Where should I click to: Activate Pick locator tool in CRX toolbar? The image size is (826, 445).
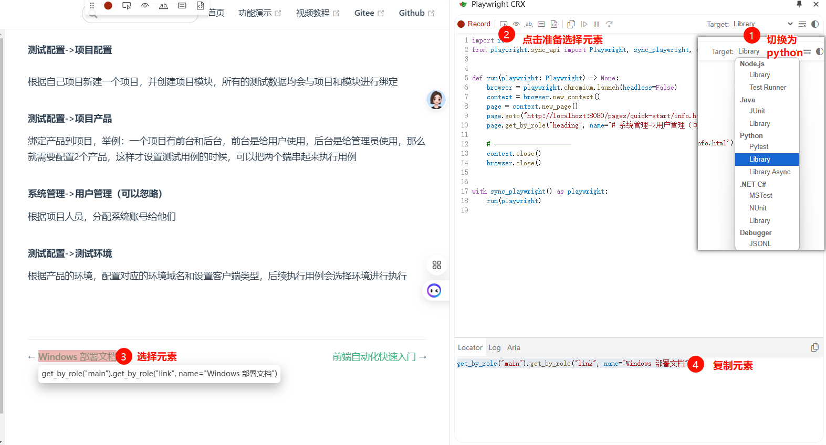504,24
